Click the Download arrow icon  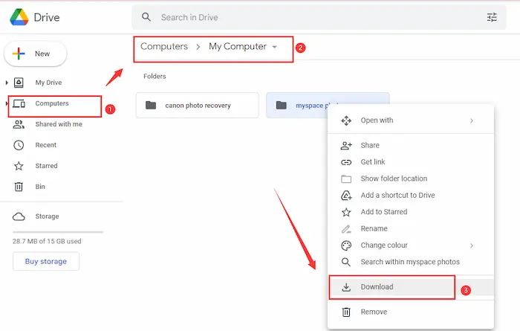tap(346, 287)
